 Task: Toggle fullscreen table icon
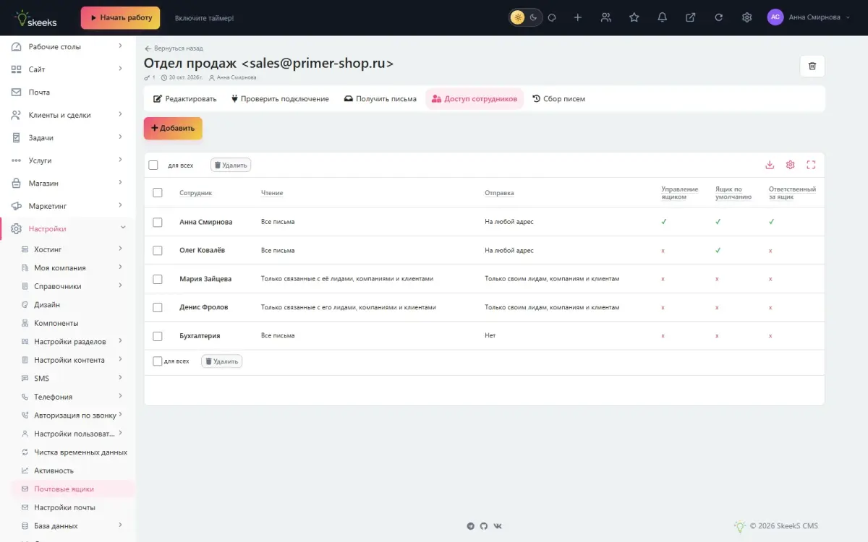point(811,165)
